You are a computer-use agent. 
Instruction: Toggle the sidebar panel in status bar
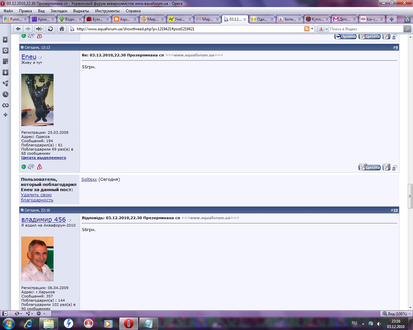[x=5, y=314]
